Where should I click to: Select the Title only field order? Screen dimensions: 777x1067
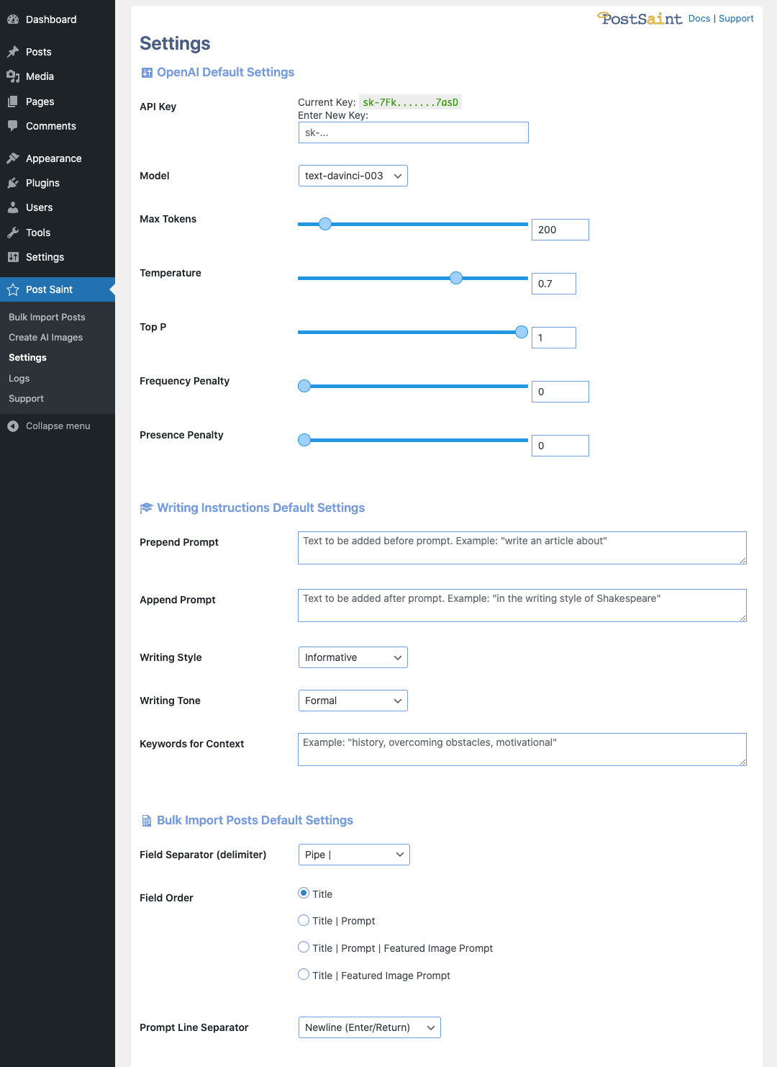pyautogui.click(x=304, y=893)
